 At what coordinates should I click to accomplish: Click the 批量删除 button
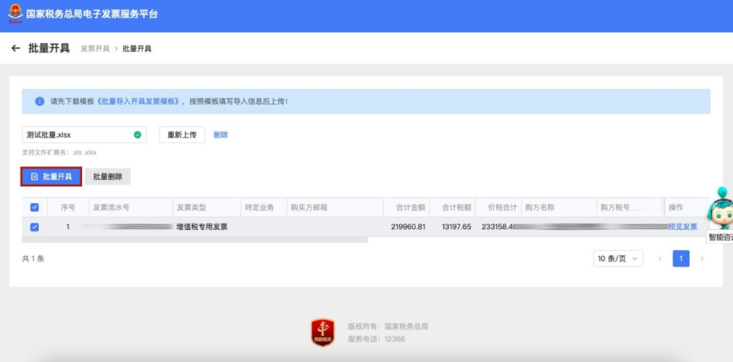pos(108,176)
